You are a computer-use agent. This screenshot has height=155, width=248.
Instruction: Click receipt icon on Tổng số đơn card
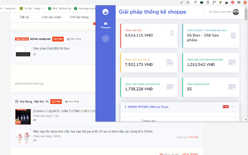pos(233,35)
